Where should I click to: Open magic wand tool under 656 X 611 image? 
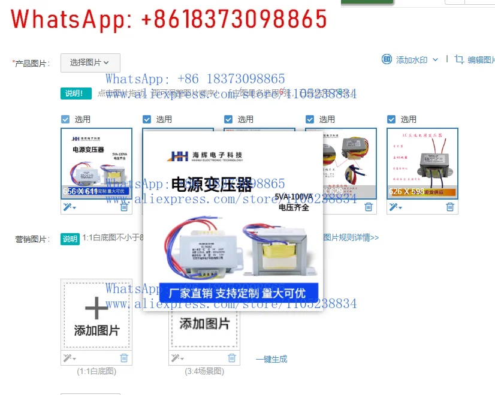[x=70, y=207]
